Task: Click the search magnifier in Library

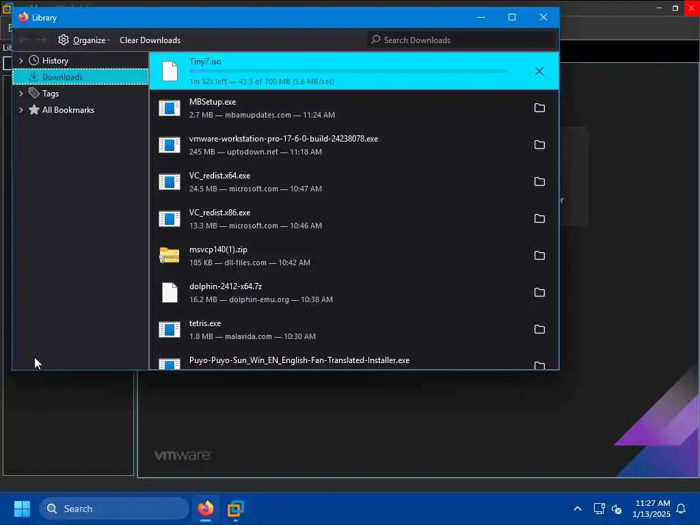Action: pyautogui.click(x=376, y=40)
